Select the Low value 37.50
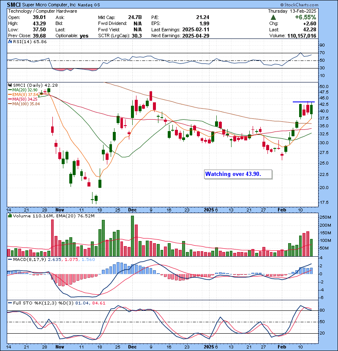This screenshot has width=338, height=351. (x=39, y=30)
